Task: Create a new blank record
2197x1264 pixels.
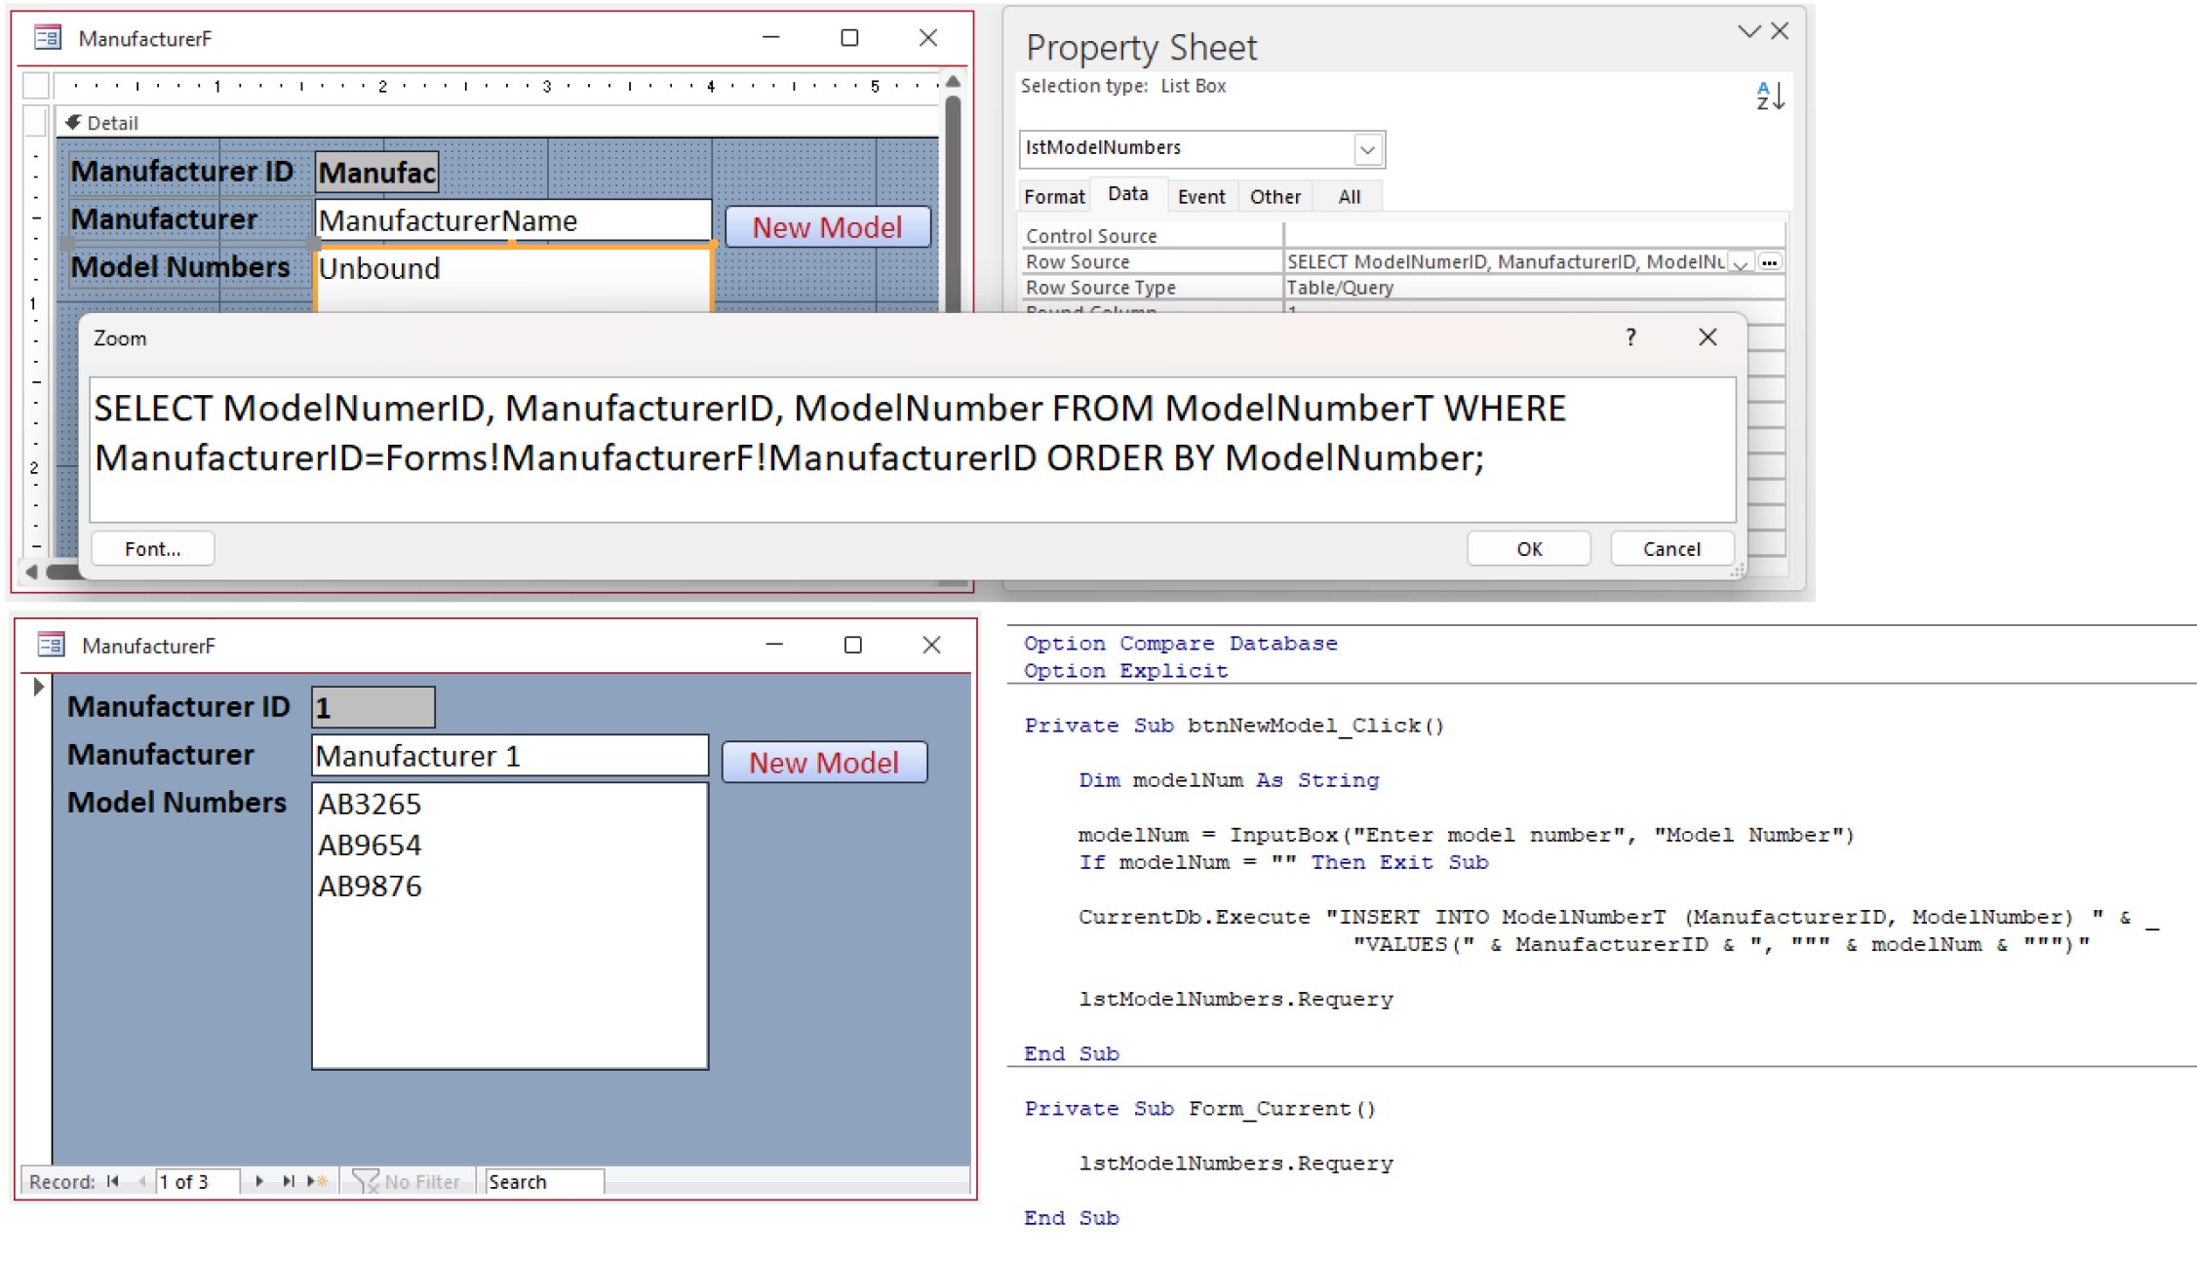Action: tap(316, 1180)
